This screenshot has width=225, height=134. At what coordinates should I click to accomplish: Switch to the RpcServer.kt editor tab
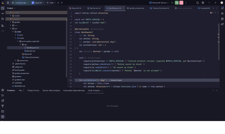[x=95, y=8]
